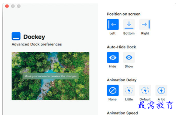Screen dimensions: 176x115
Task: Click the 'Animation Delay' heading
Action: (x=122, y=80)
